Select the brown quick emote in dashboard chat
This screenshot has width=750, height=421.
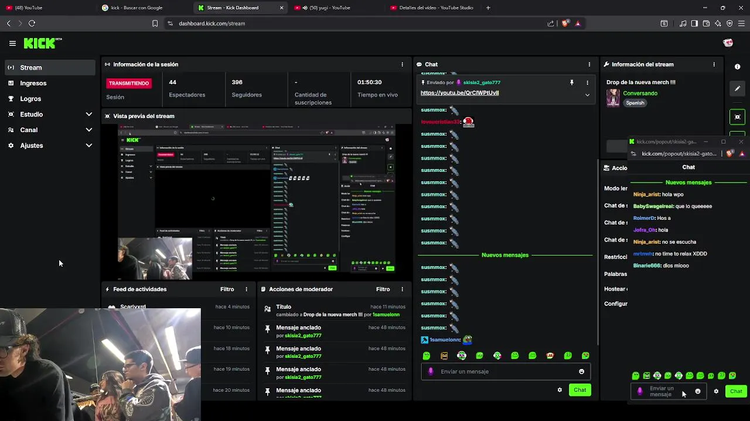[x=444, y=356]
